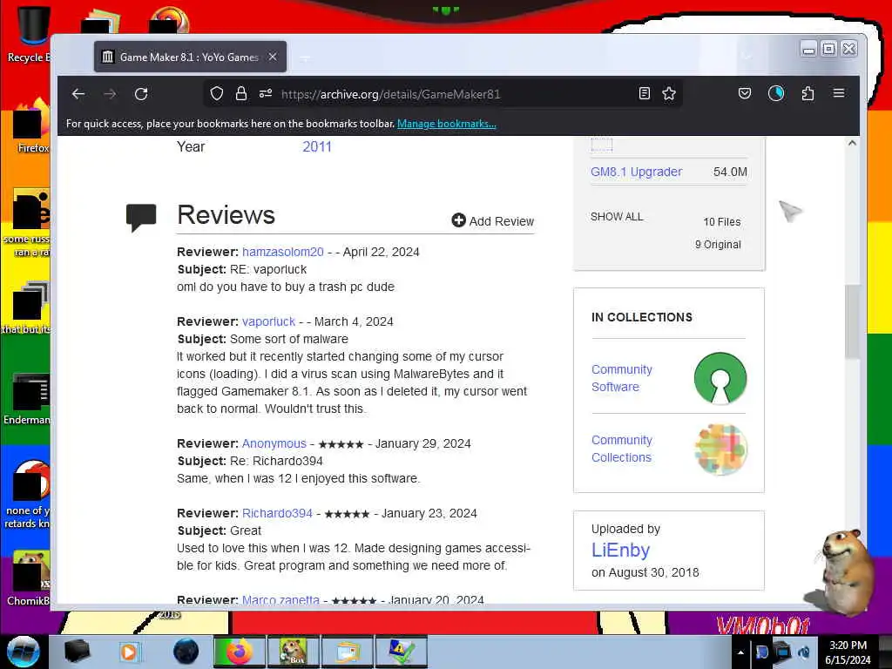Open the Firefox account profile icon
This screenshot has width=892, height=669.
[776, 93]
